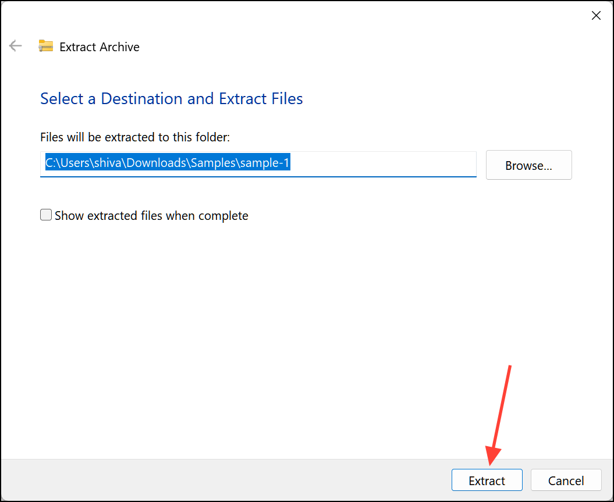Click the zipped folder Extract Archive icon
Image resolution: width=614 pixels, height=502 pixels.
point(45,45)
